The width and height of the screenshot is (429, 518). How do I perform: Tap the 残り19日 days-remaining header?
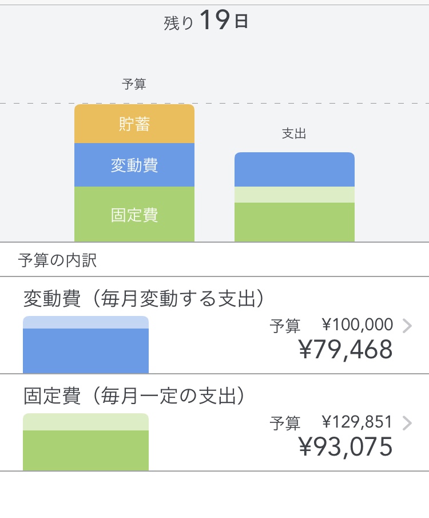(206, 21)
